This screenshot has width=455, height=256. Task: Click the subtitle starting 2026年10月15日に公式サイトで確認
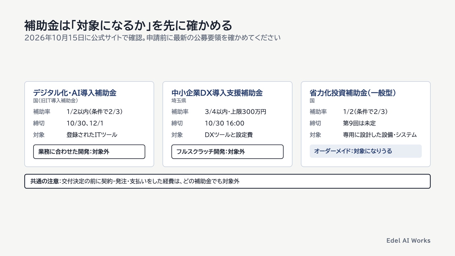152,38
